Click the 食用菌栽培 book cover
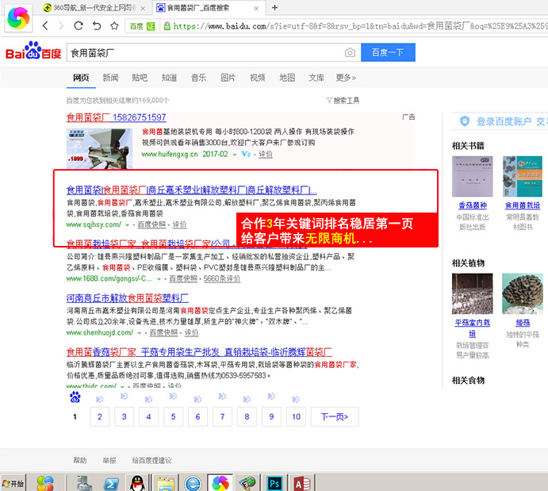Viewport: 548px width, 491px height. [x=523, y=176]
